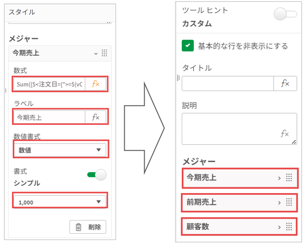306x245 pixels.
Task: Open the 1,000 format pattern dropdown
Action: (60, 202)
